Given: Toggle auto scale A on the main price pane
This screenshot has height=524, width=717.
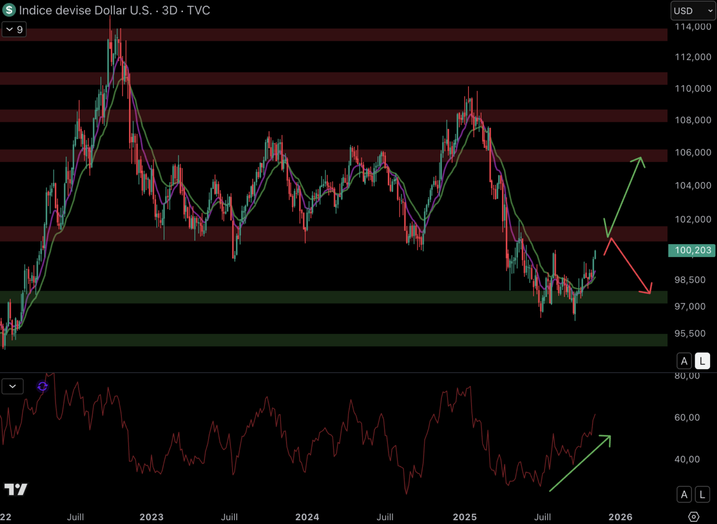Looking at the screenshot, I should 684,361.
